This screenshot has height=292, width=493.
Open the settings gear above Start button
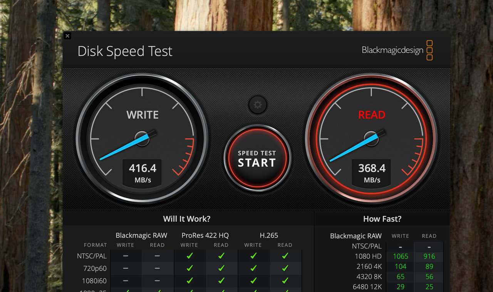pyautogui.click(x=258, y=105)
